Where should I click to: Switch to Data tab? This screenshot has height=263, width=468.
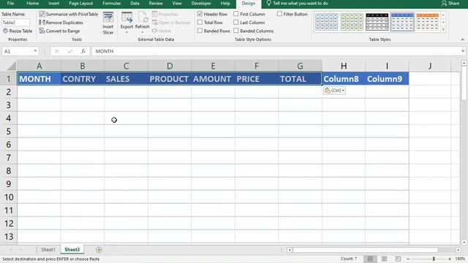click(135, 3)
